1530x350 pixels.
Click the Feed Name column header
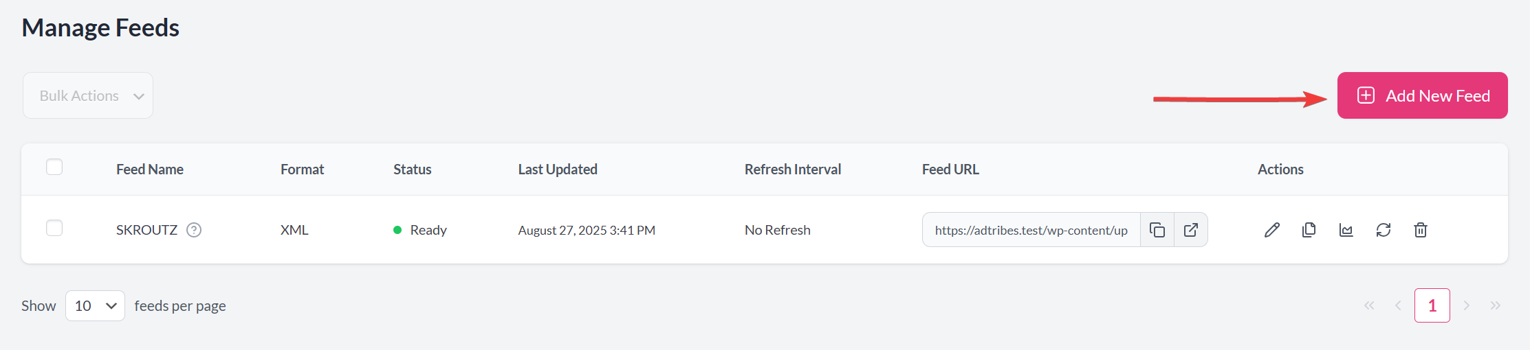[x=150, y=170]
